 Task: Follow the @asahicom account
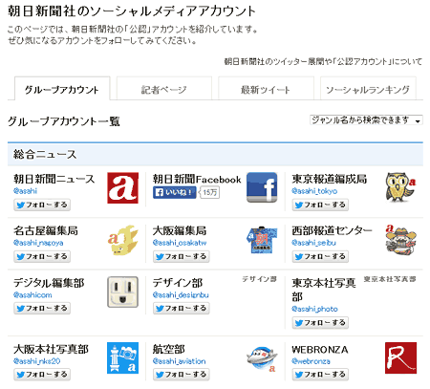42,309
